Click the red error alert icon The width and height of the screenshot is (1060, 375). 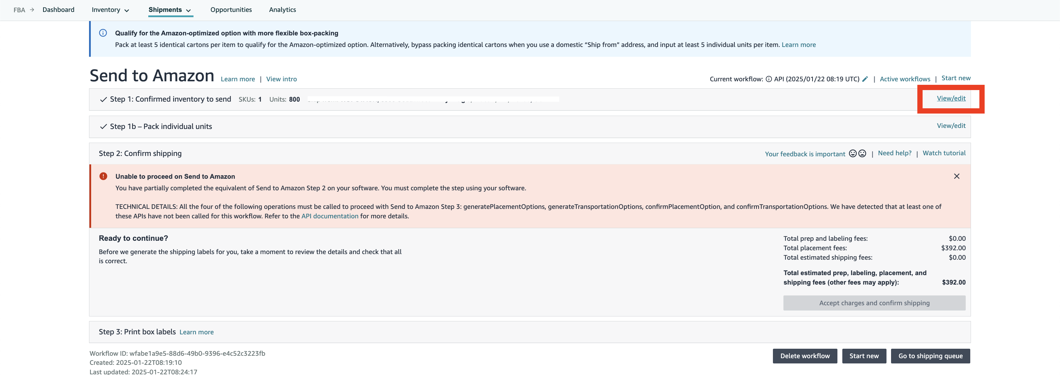tap(103, 176)
